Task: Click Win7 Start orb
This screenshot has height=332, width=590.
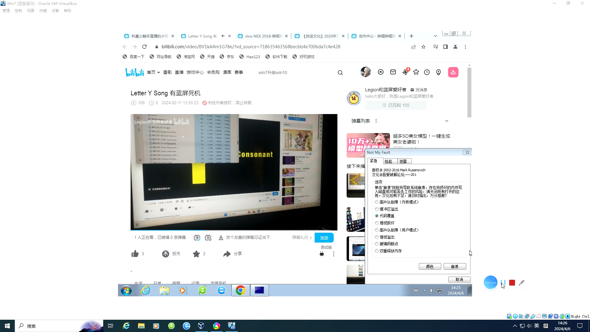Action: click(x=126, y=290)
